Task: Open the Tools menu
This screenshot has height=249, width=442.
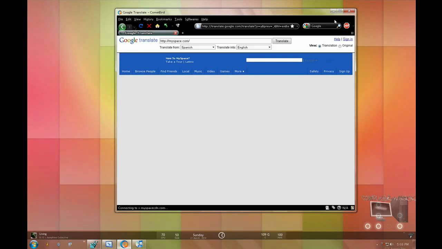Action: 178,19
